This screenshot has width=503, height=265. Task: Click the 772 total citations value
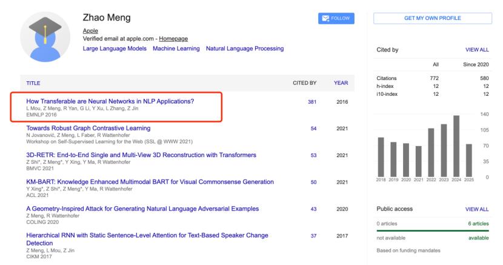pyautogui.click(x=434, y=78)
